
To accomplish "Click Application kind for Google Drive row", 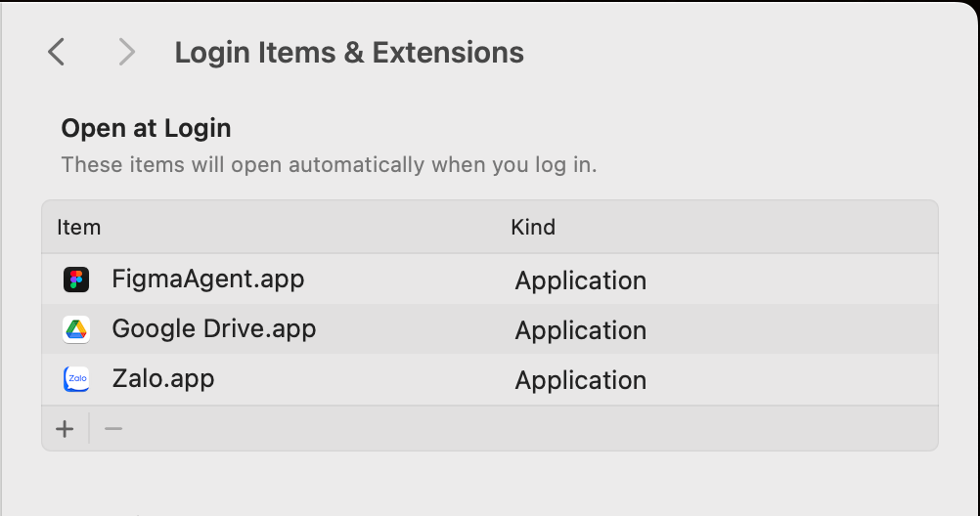I will pyautogui.click(x=580, y=330).
